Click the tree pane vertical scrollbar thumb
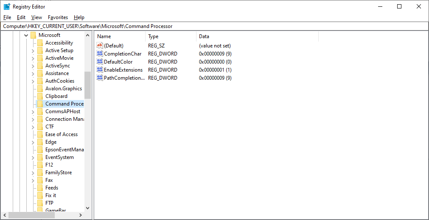This screenshot has width=429, height=220. coord(87,85)
